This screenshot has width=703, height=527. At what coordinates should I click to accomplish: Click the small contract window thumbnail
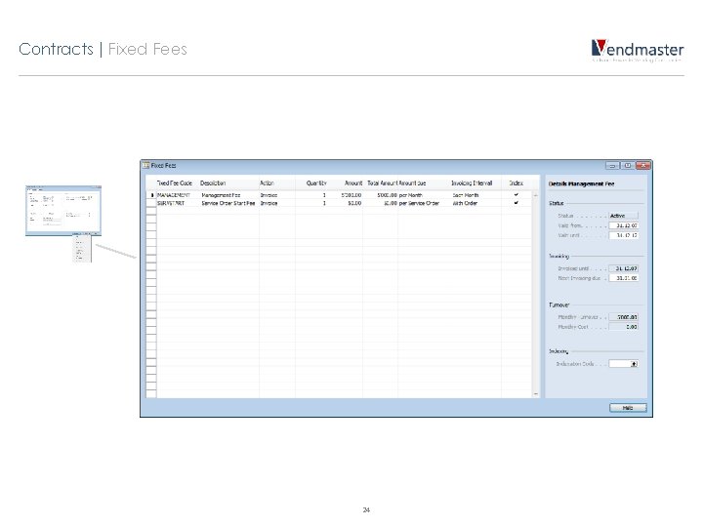click(63, 210)
